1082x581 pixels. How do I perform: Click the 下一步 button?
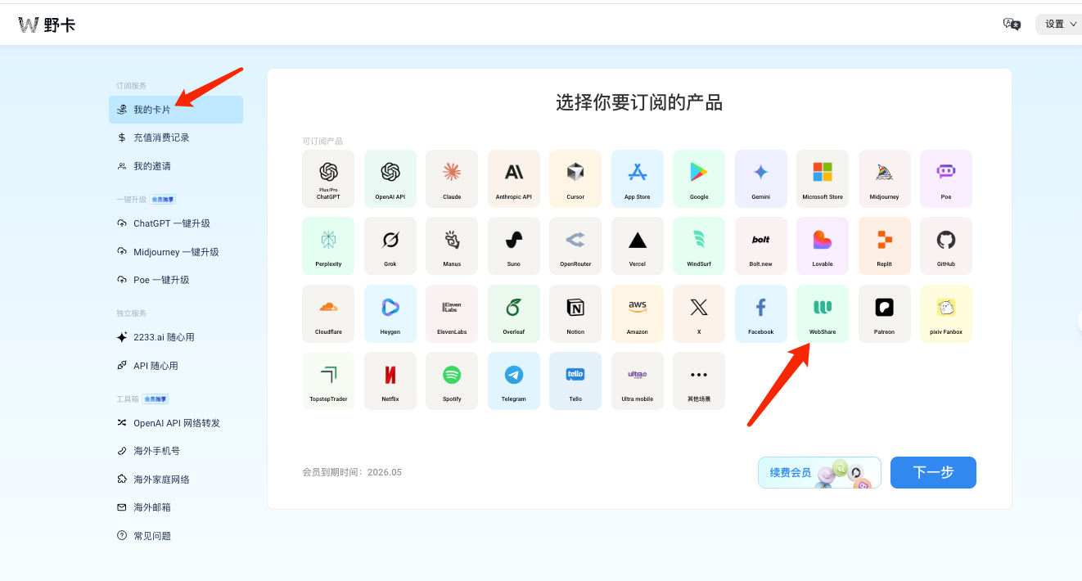pos(933,472)
